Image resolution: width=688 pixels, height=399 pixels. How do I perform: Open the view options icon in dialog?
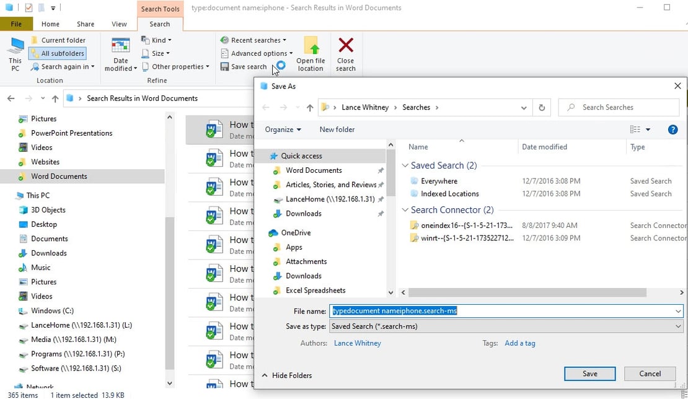coord(635,129)
